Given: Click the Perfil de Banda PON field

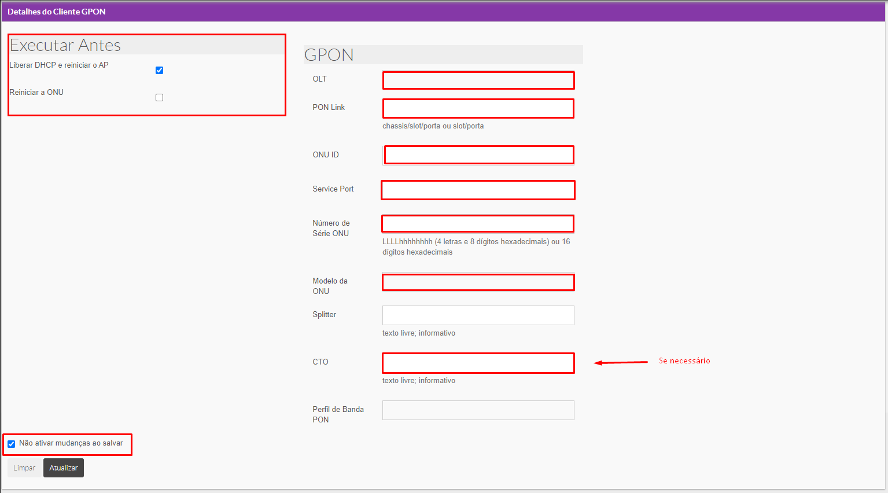Looking at the screenshot, I should tap(478, 410).
